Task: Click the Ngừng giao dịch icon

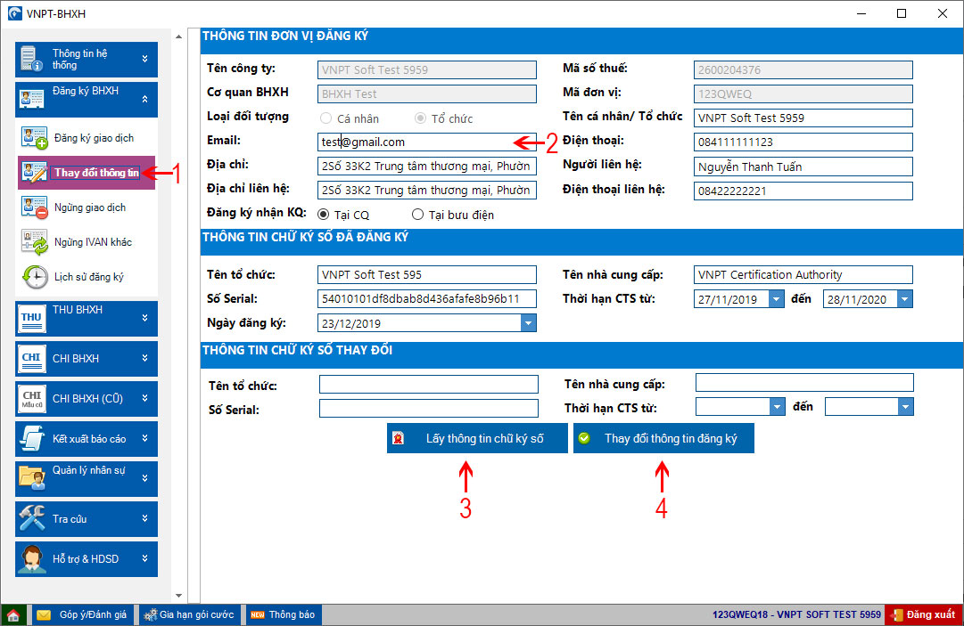Action: (x=34, y=207)
